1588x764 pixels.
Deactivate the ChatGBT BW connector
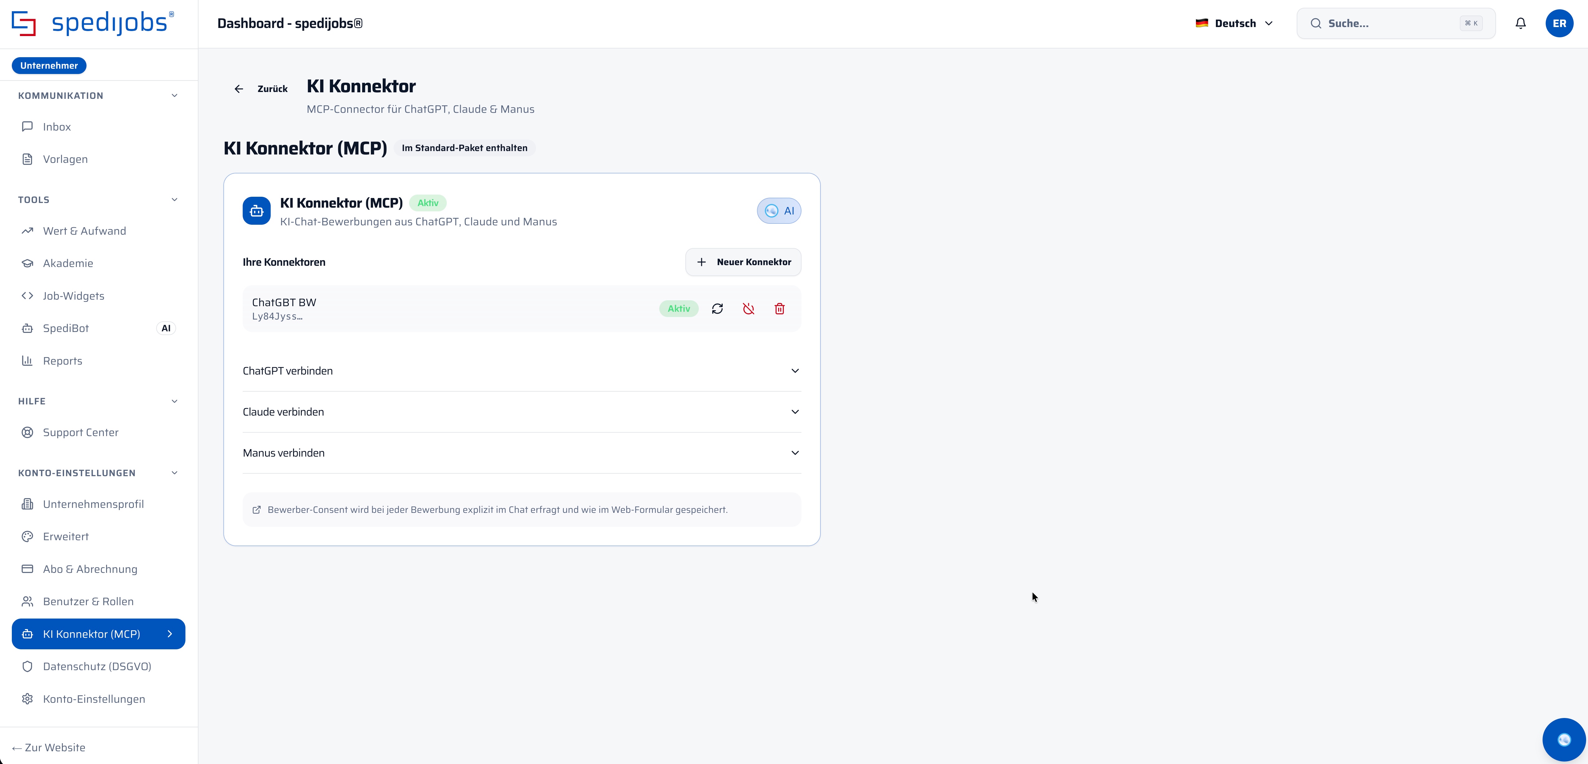pyautogui.click(x=748, y=308)
